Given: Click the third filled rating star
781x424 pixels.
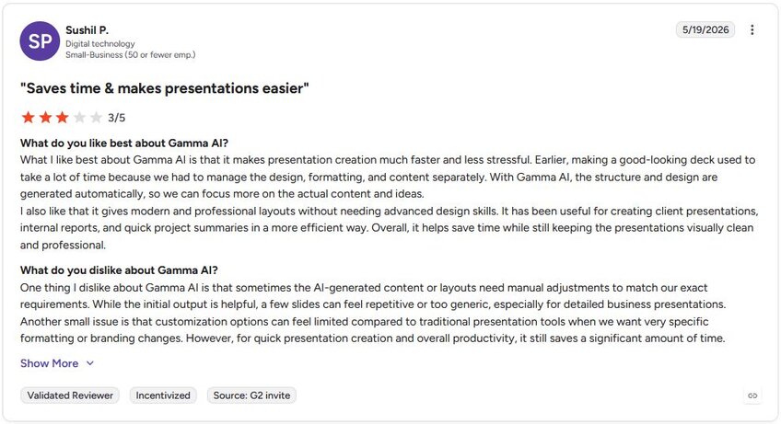Looking at the screenshot, I should pos(63,118).
